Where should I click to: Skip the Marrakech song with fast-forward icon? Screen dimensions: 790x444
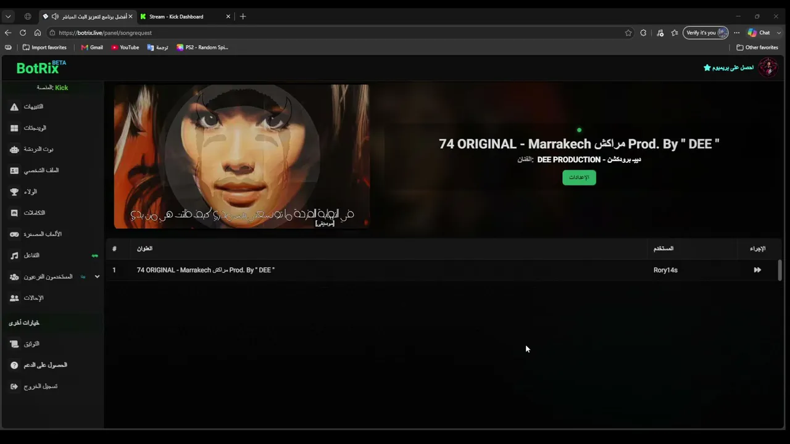[x=757, y=270]
